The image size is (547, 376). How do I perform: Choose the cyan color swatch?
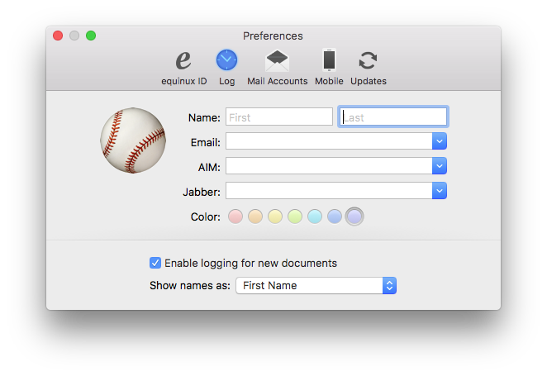pyautogui.click(x=315, y=217)
